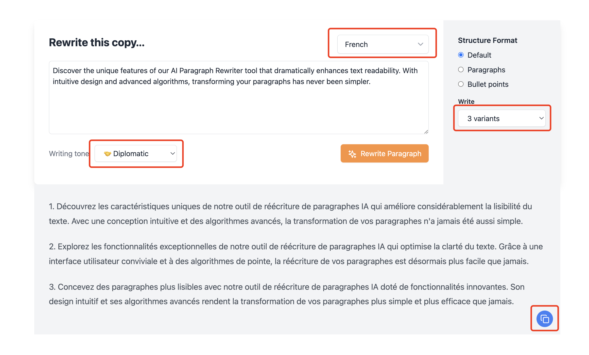Click the chevron on the Diplomatic dropdown
The width and height of the screenshot is (589, 355).
172,153
